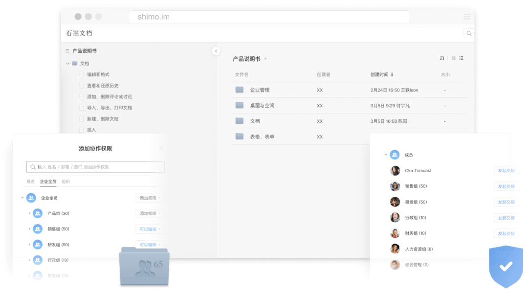Click the blue shield checkmark icon
Image resolution: width=528 pixels, height=296 pixels.
[x=506, y=267]
